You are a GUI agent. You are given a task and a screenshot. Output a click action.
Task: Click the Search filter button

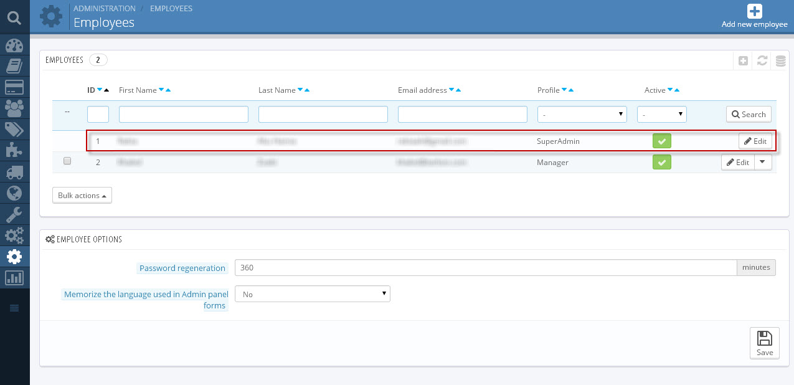coord(749,115)
